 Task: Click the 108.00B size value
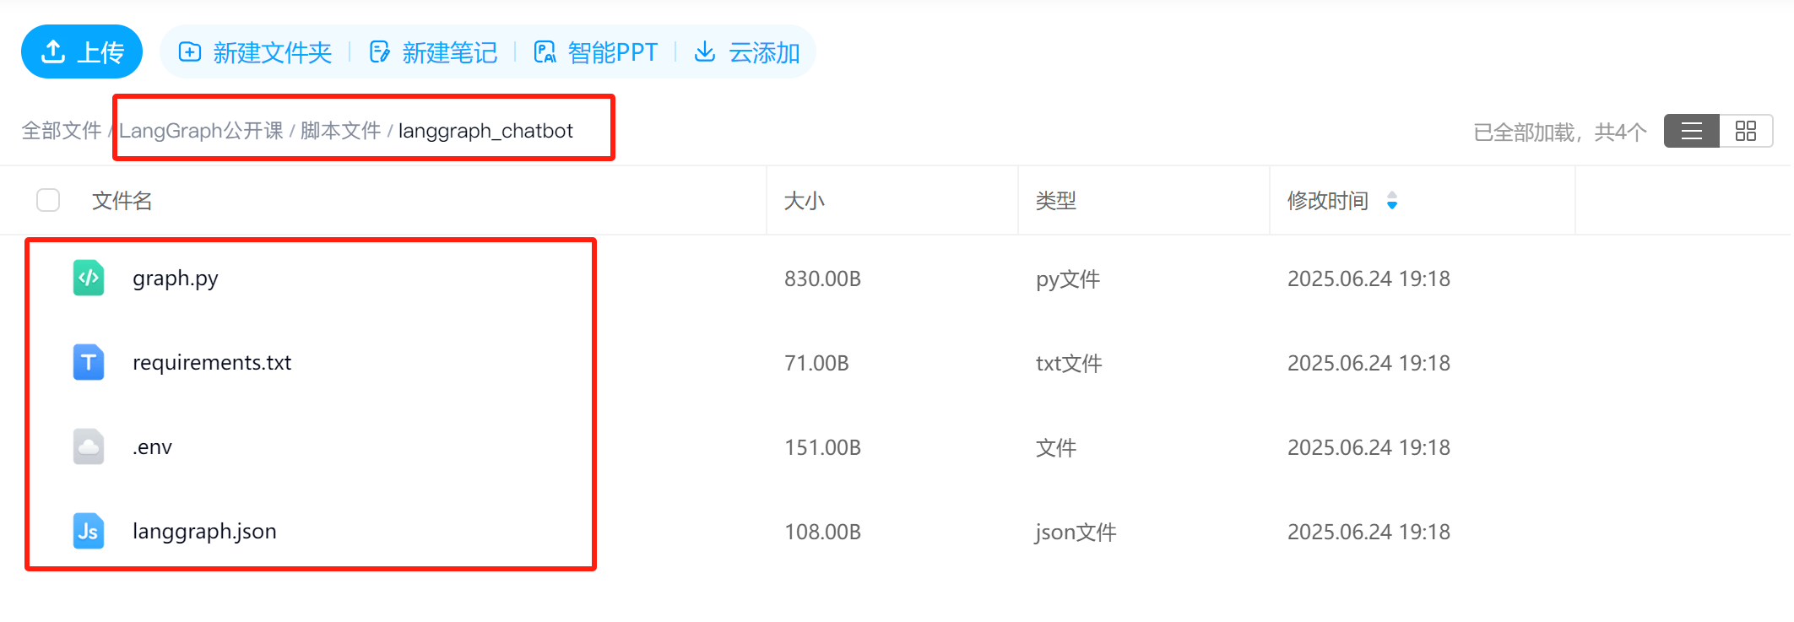822,532
